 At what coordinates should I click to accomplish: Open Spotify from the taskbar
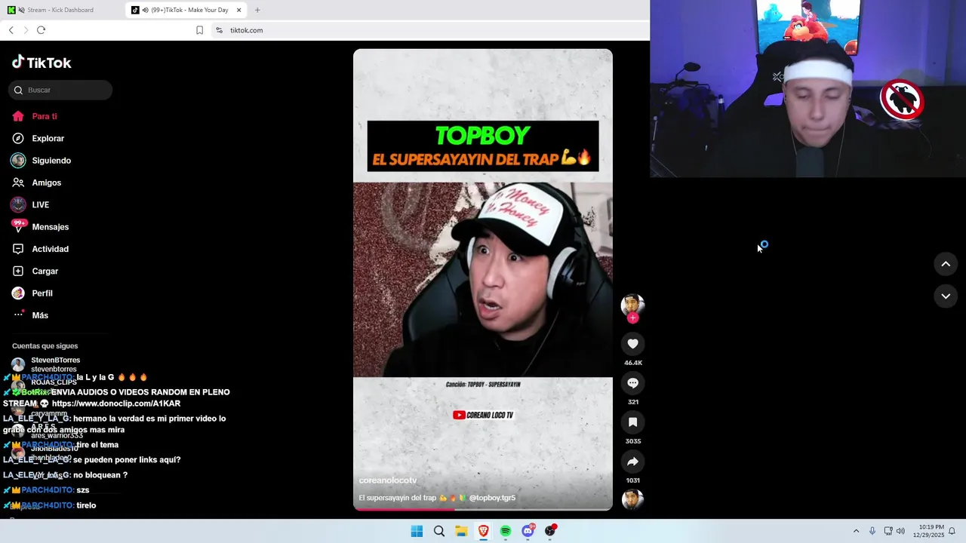coord(506,531)
